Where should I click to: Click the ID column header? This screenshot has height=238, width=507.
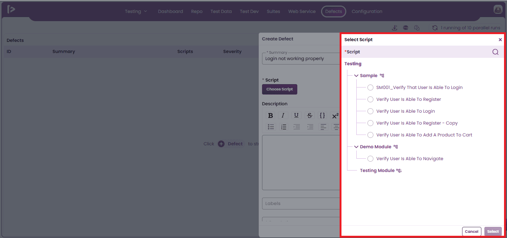click(9, 52)
